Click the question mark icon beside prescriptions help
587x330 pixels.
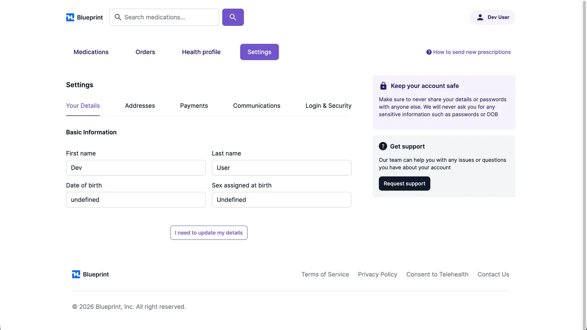tap(429, 52)
